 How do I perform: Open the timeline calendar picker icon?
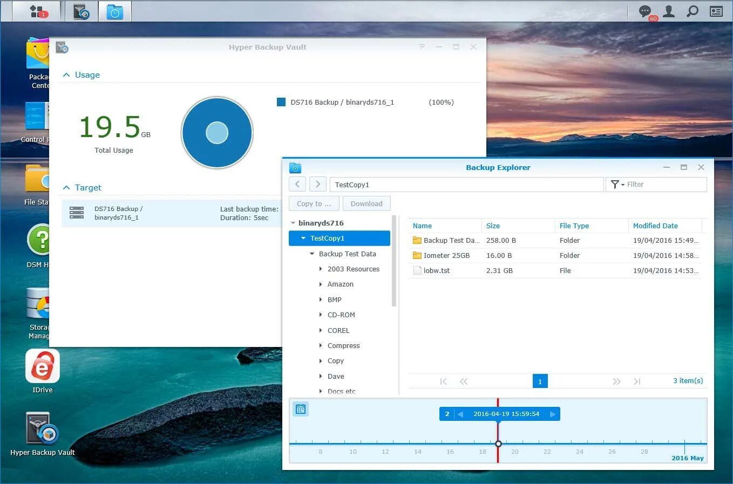pos(301,409)
